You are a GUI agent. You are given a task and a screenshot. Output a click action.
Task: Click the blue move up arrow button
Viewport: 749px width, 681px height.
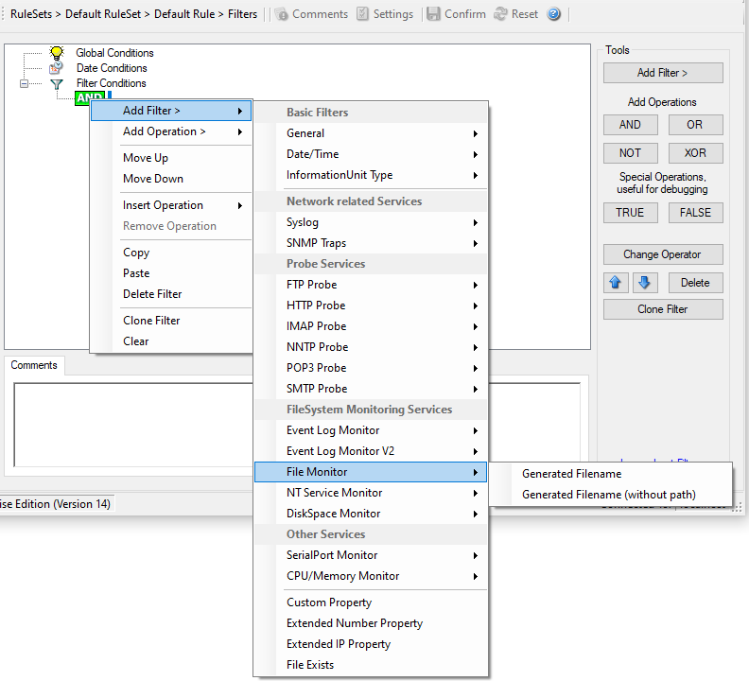click(618, 283)
